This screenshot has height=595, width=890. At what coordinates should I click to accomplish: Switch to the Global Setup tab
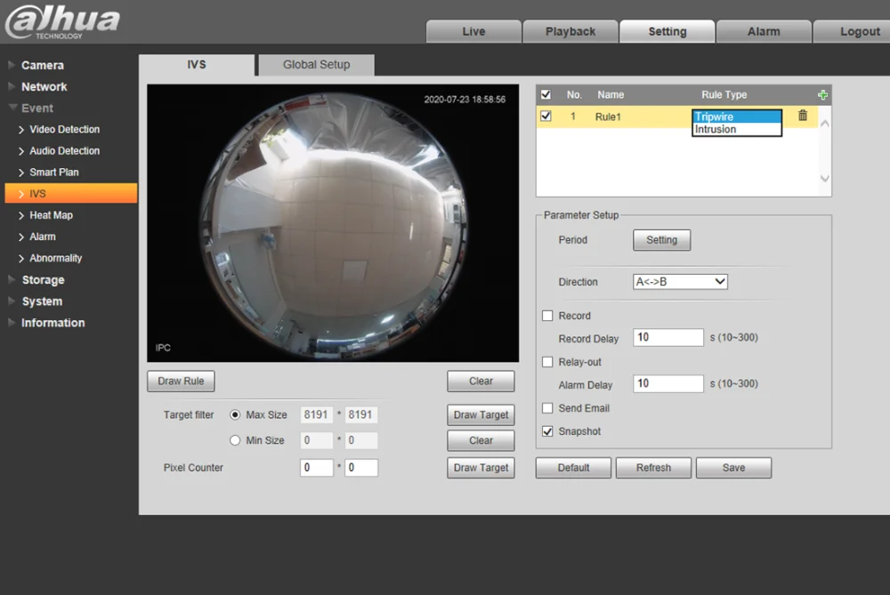pyautogui.click(x=316, y=65)
